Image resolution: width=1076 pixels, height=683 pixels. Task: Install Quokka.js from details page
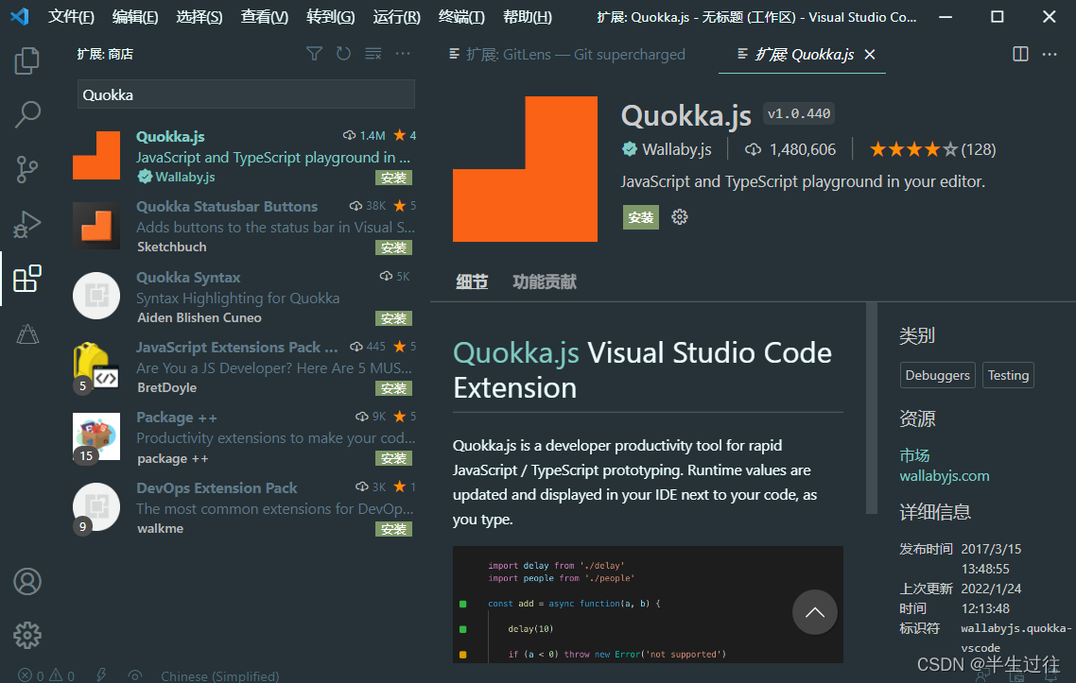(641, 217)
